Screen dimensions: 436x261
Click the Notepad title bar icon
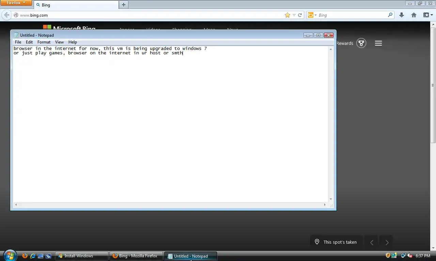[16, 35]
